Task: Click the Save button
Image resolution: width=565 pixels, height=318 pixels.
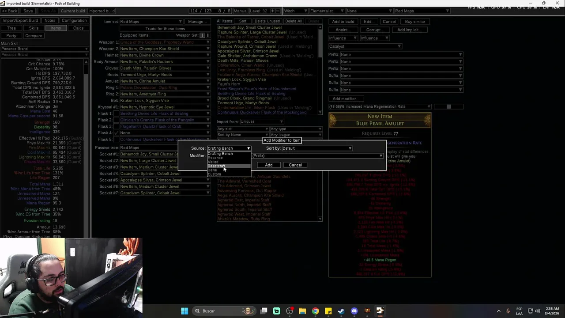Action: point(28,11)
